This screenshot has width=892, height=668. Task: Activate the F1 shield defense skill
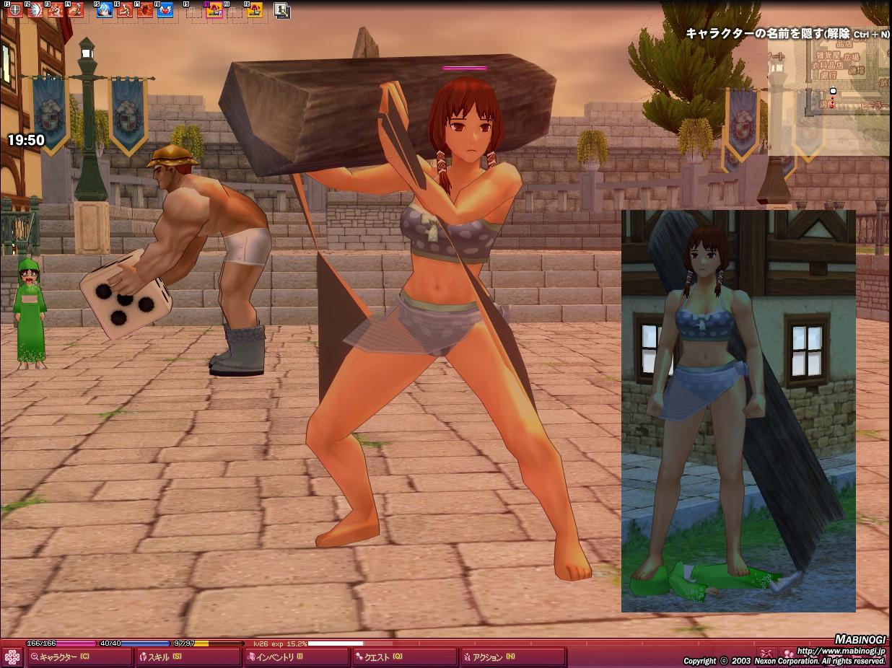click(x=15, y=10)
